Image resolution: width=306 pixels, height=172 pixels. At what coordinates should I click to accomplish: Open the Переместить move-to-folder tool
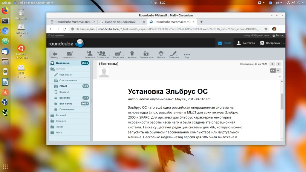pyautogui.click(x=146, y=55)
